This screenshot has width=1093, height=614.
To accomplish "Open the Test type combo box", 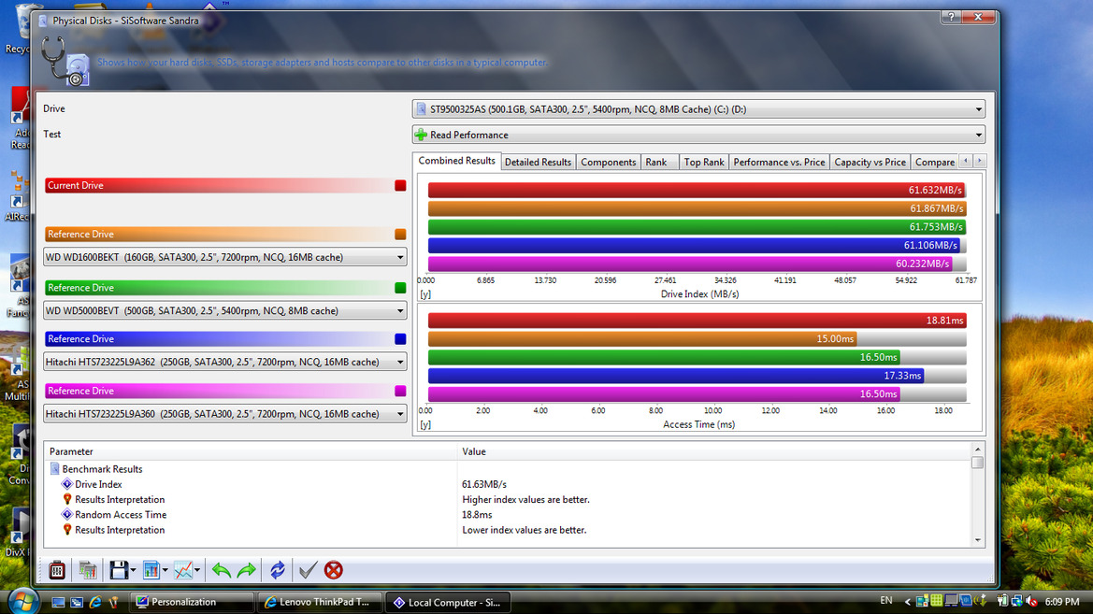I will click(698, 135).
